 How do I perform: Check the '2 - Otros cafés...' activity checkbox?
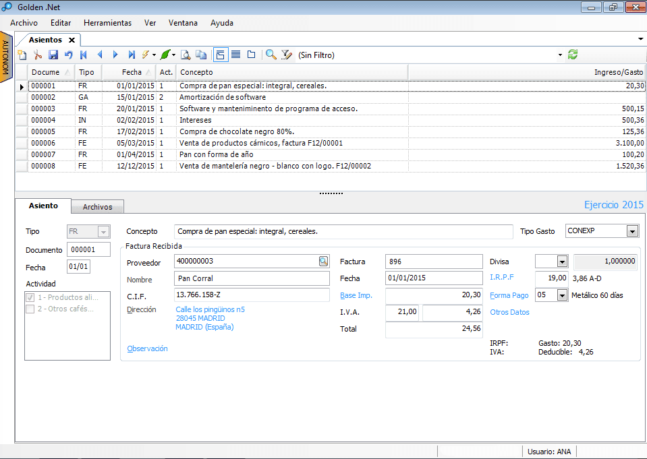point(30,309)
